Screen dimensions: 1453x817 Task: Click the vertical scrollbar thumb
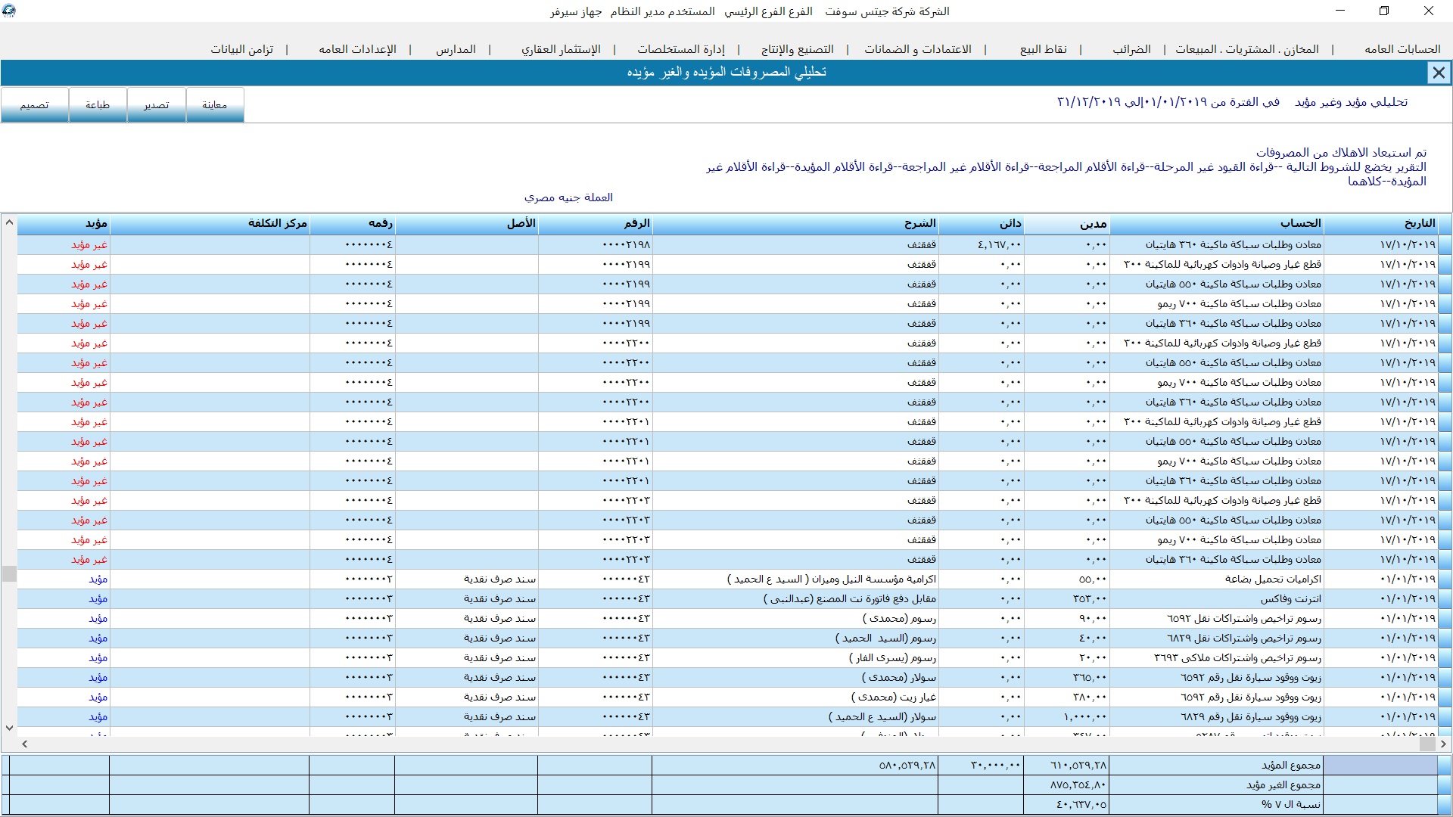[9, 573]
